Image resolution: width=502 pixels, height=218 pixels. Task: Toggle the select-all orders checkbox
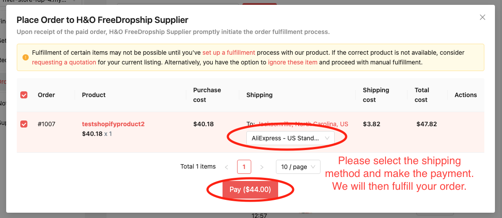[x=24, y=95]
